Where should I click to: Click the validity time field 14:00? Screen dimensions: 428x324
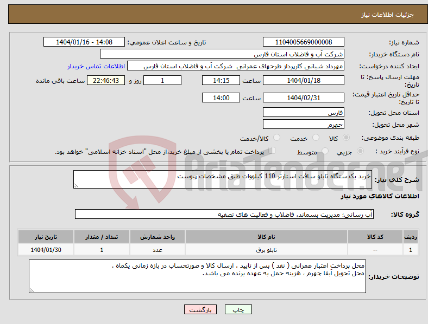point(221,98)
